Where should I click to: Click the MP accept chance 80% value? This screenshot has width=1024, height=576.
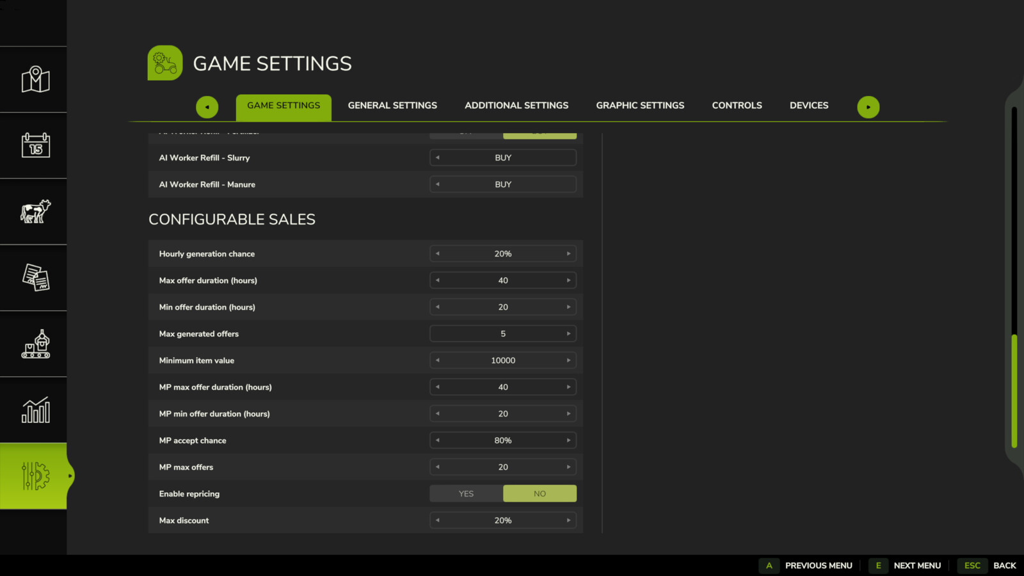503,440
